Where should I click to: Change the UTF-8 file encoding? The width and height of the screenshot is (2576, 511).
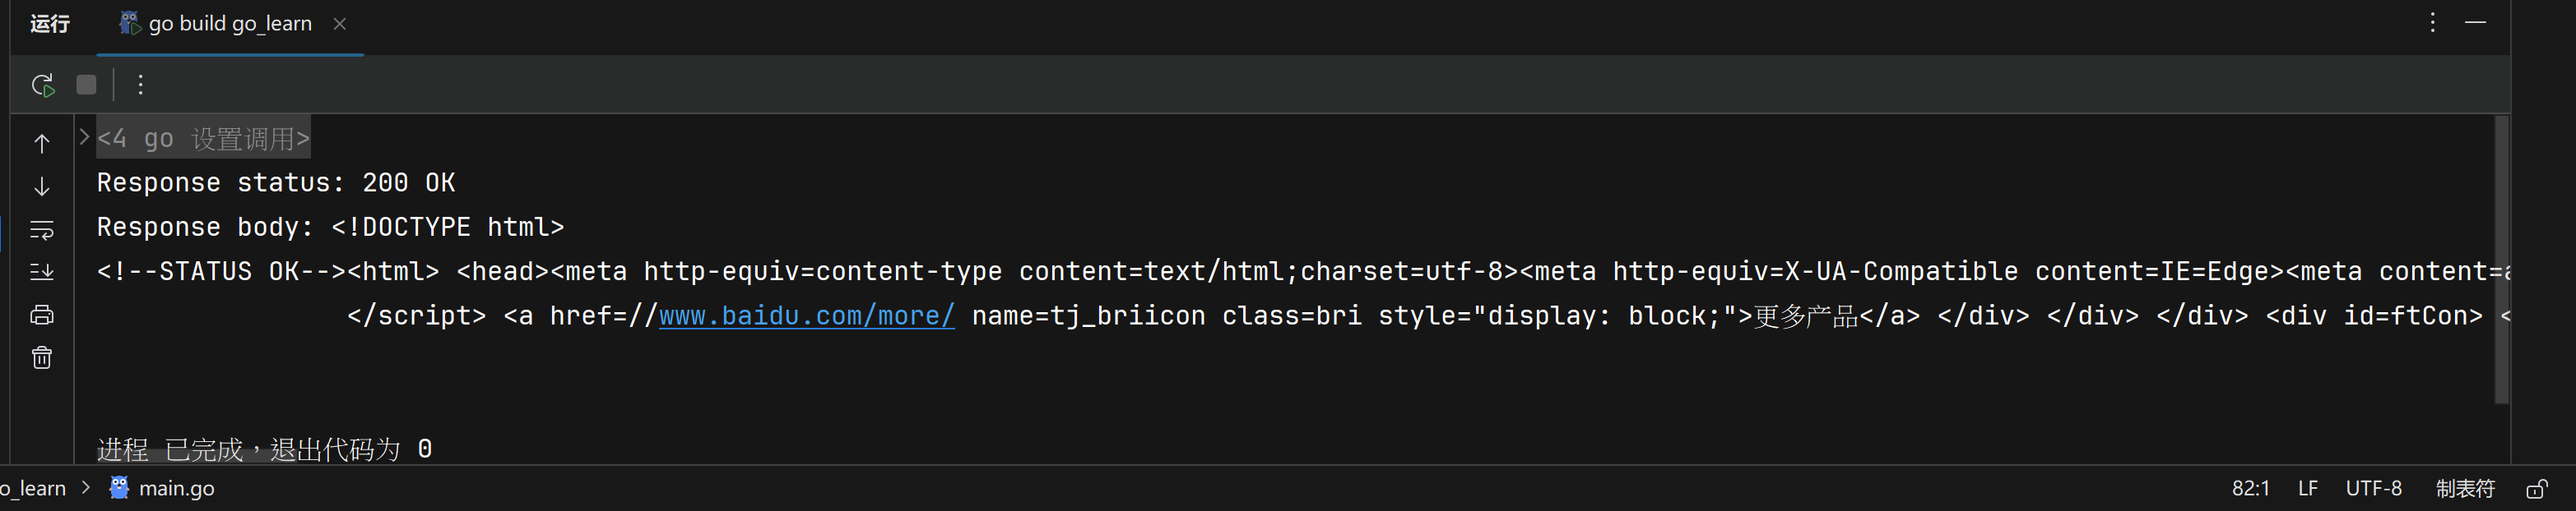[x=2373, y=489]
